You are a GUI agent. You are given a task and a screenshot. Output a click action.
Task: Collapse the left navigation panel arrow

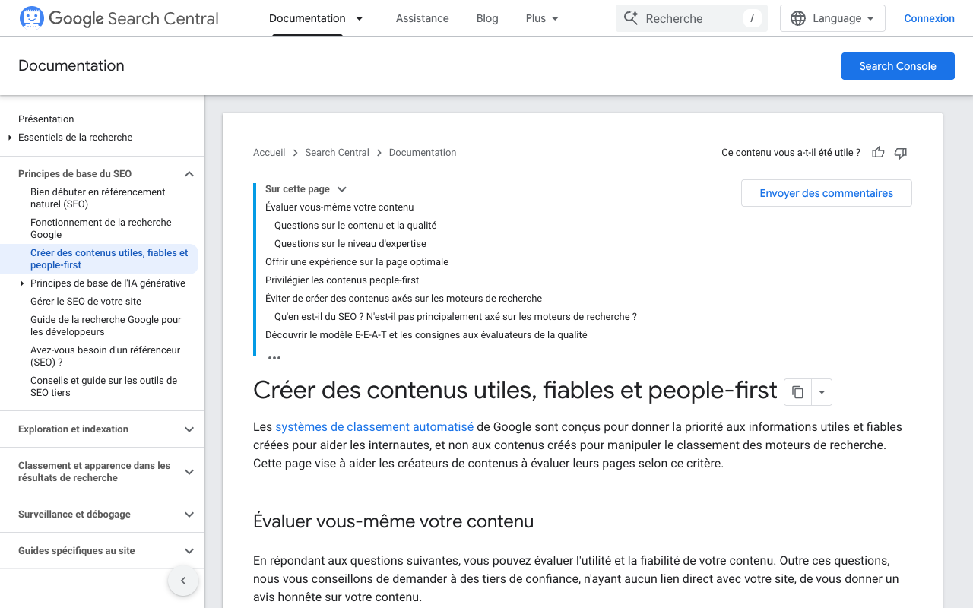[183, 581]
